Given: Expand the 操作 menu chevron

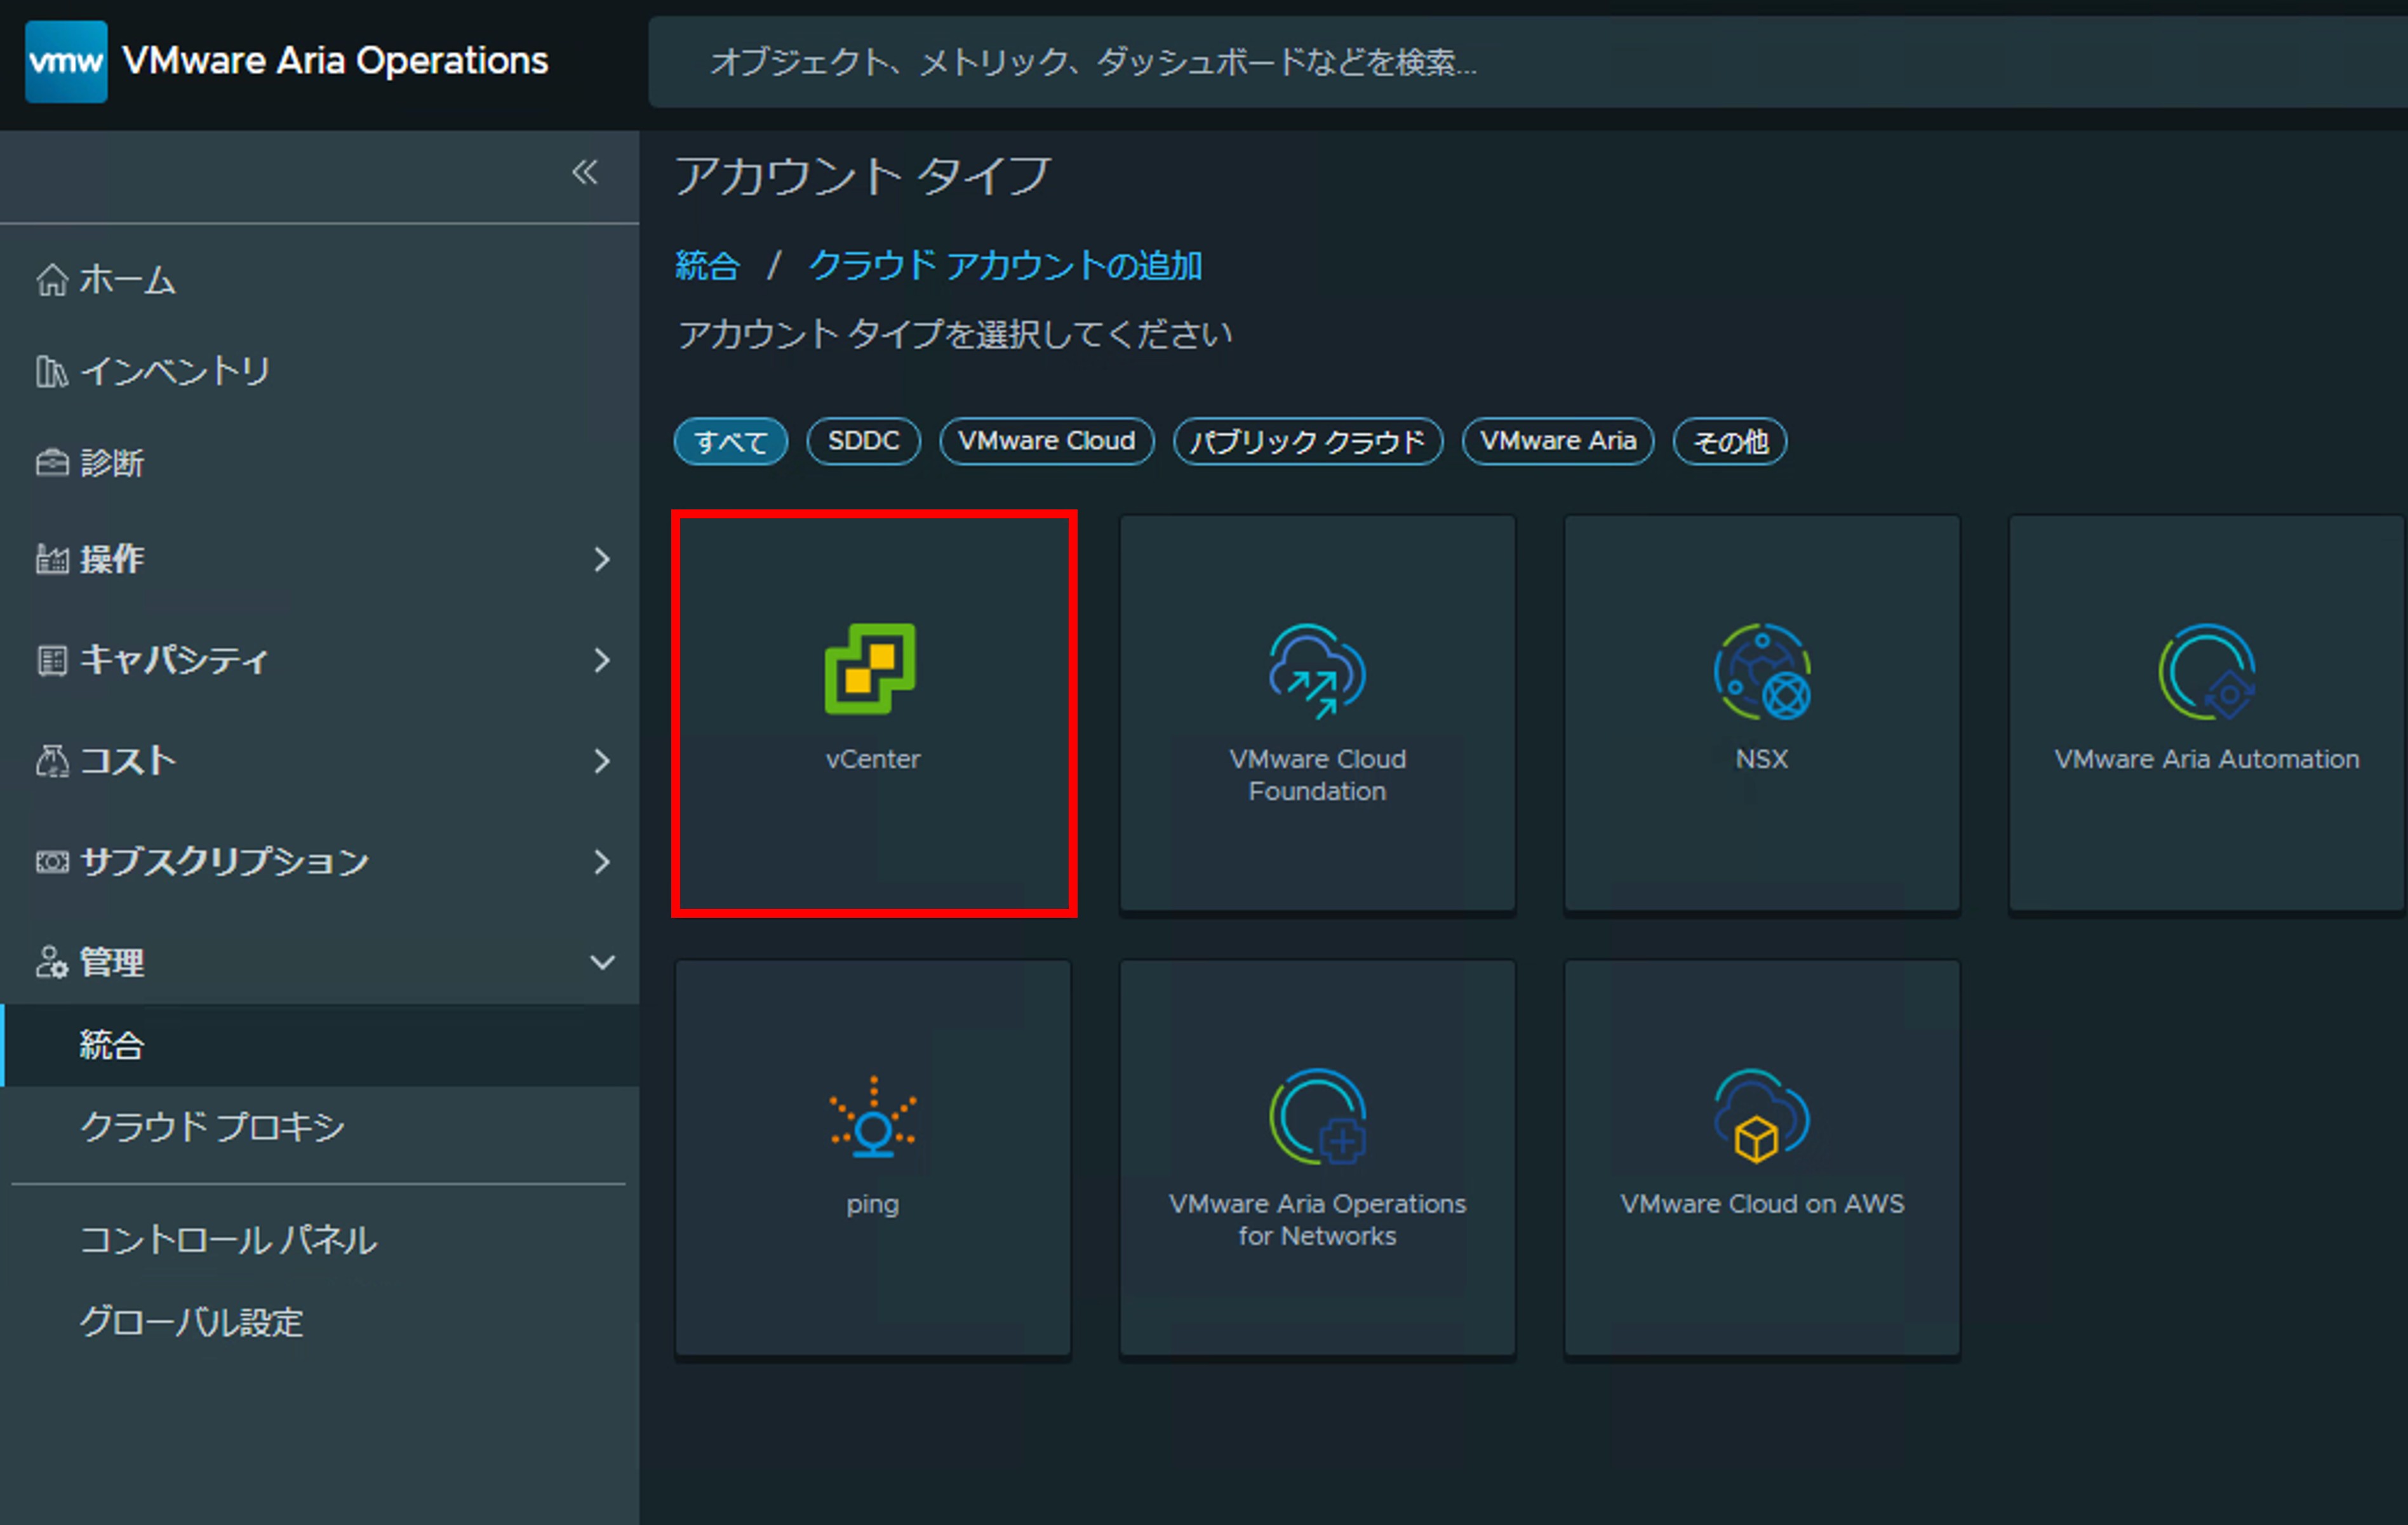Looking at the screenshot, I should pos(601,559).
